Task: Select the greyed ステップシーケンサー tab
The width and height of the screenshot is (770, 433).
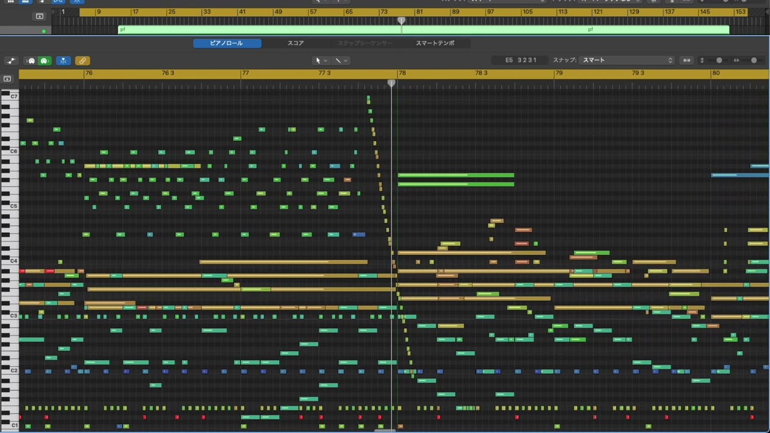Action: [365, 43]
